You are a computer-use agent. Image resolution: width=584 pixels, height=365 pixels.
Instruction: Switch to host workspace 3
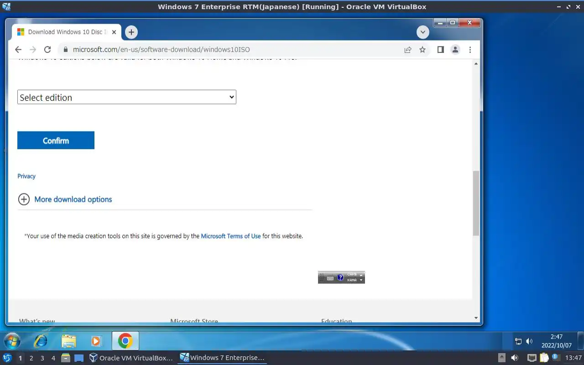coord(42,358)
